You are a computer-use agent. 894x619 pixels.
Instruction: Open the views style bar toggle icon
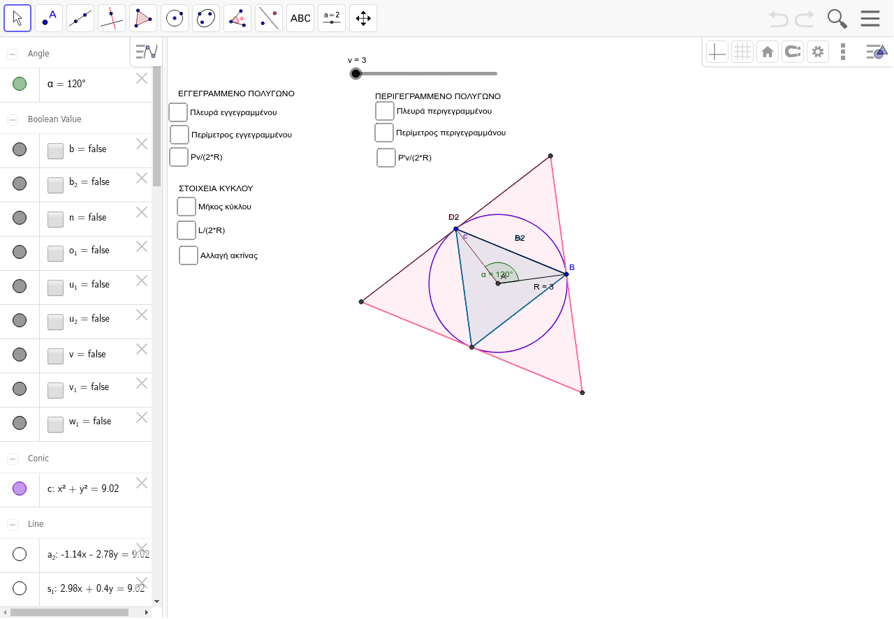[877, 52]
